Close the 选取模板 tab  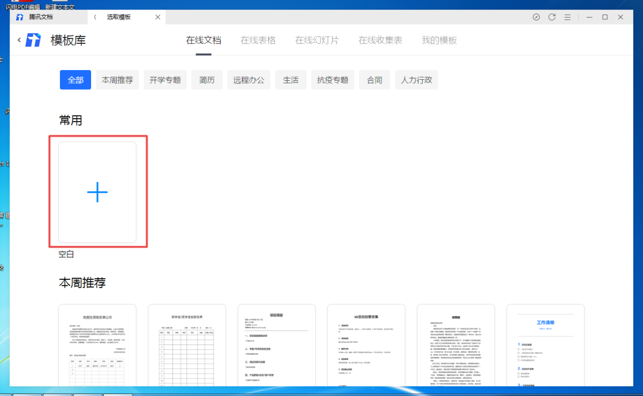tap(158, 17)
